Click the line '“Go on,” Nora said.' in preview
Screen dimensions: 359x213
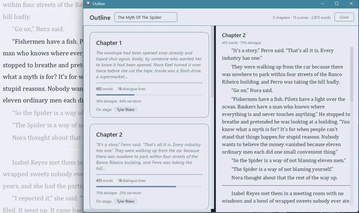pos(252,90)
